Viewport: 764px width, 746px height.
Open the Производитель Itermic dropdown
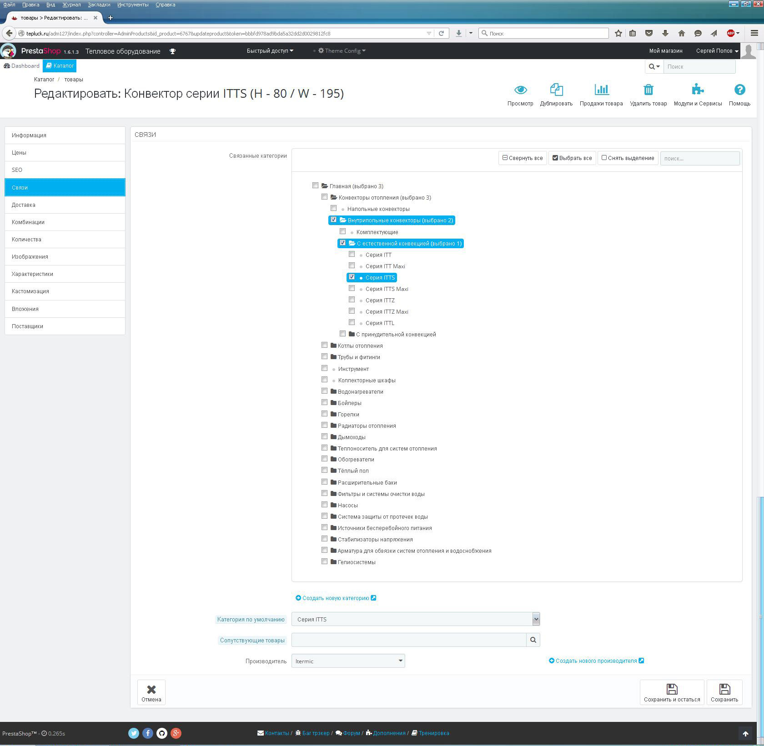click(x=348, y=661)
